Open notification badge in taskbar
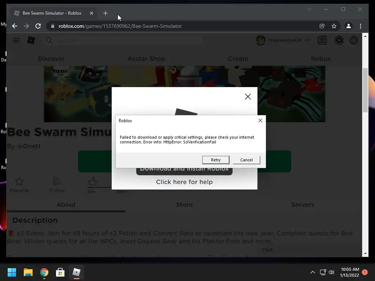 click(365, 272)
